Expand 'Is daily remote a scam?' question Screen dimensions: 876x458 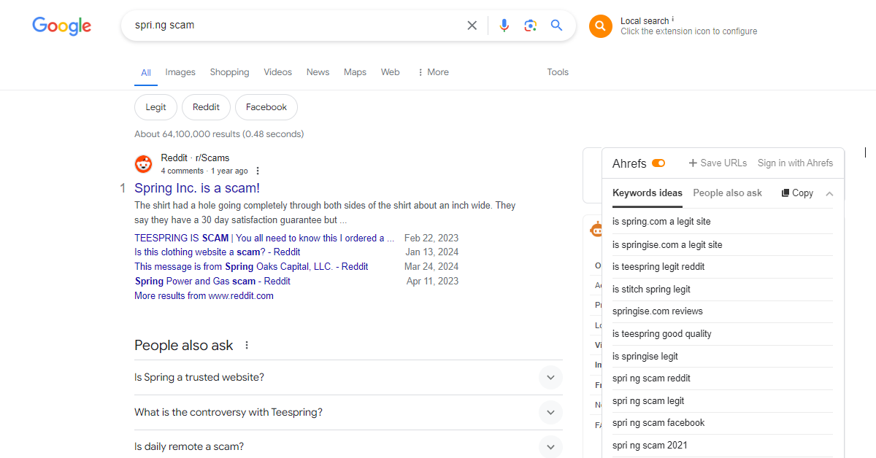[348, 446]
